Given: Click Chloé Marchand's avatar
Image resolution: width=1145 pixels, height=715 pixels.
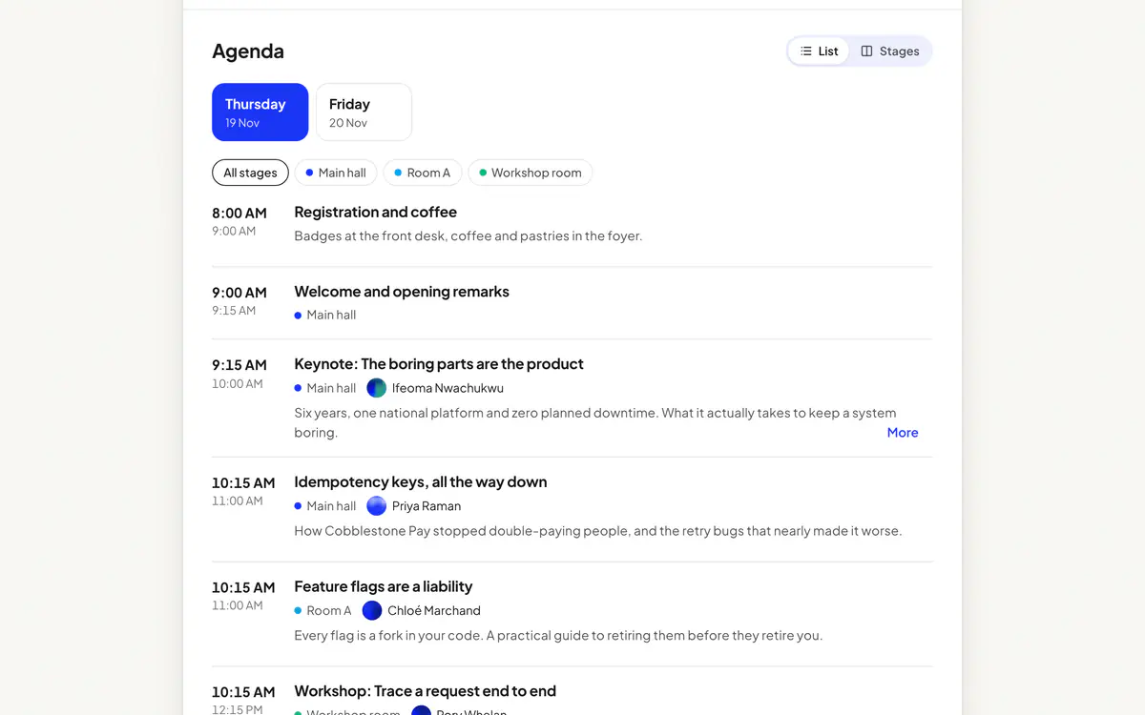Looking at the screenshot, I should [x=372, y=611].
